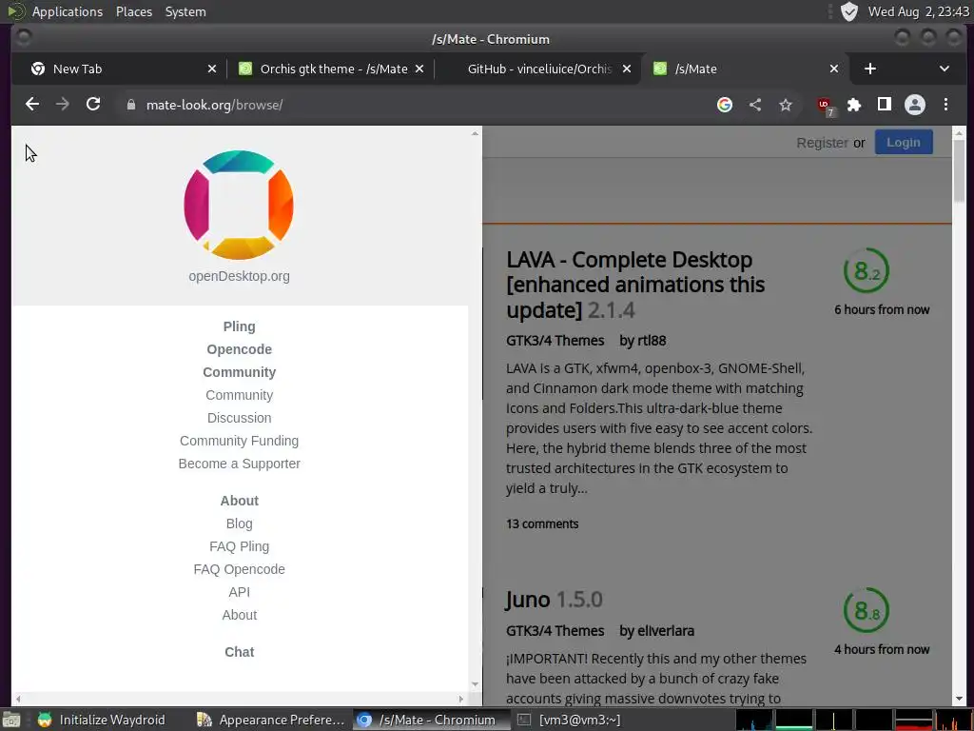Viewport: 974px width, 731px height.
Task: Click the blue Login button
Action: click(x=904, y=143)
